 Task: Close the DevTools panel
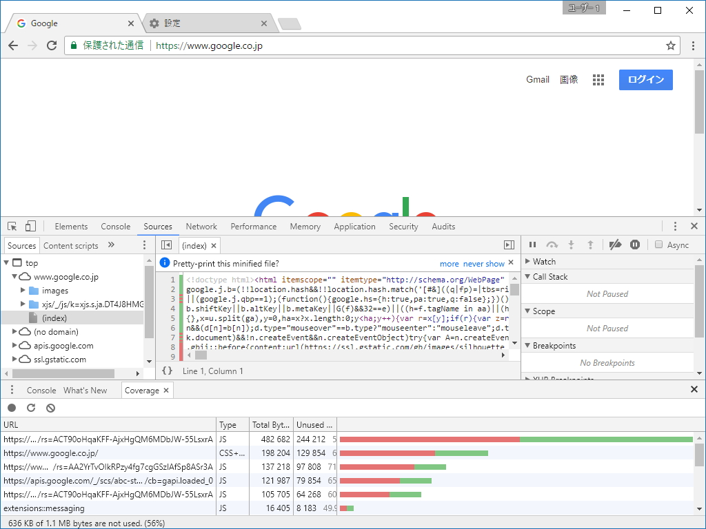(x=694, y=226)
